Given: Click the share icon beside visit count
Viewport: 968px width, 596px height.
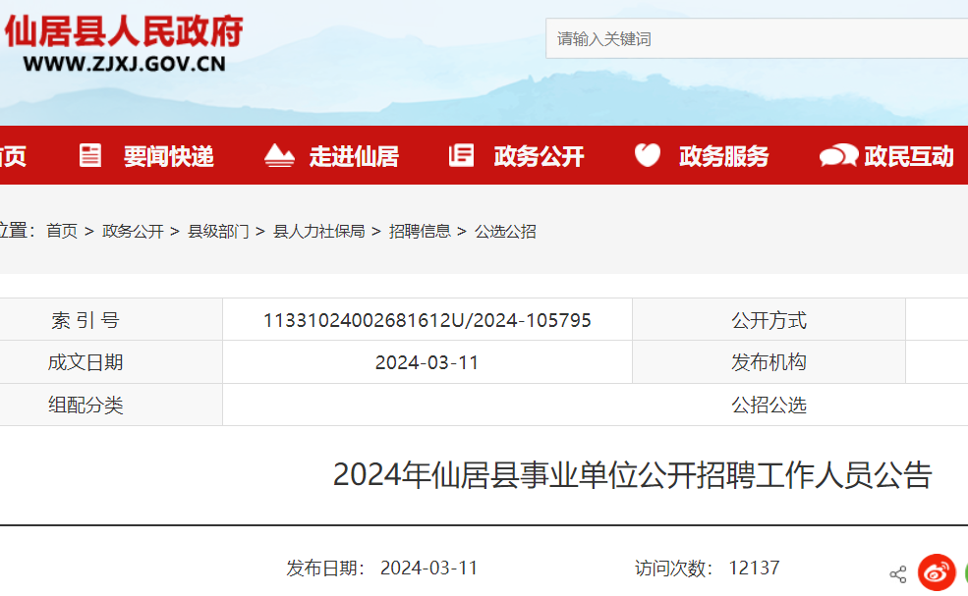Looking at the screenshot, I should [x=897, y=574].
